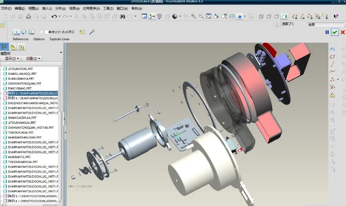The height and width of the screenshot is (206, 346).
Task: Click the Datum Curve tool in right toolbar
Action: pyautogui.click(x=332, y=72)
